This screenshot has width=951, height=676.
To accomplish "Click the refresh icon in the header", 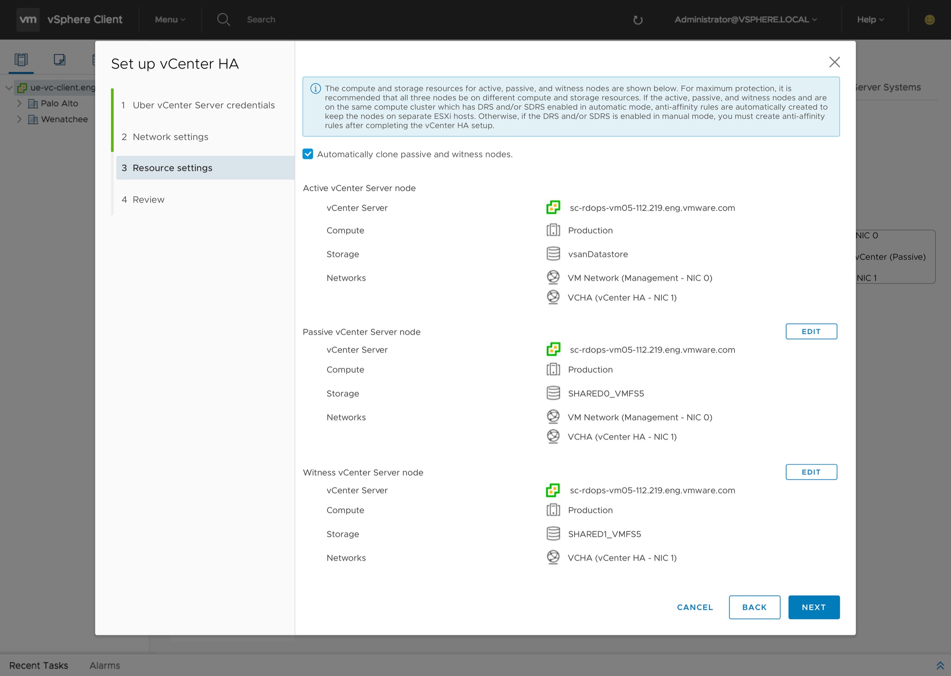I will pyautogui.click(x=637, y=20).
